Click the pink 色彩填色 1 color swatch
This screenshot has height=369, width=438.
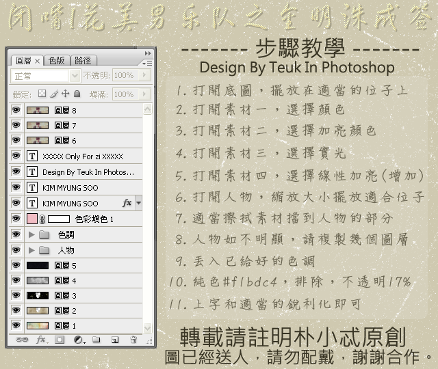(31, 219)
